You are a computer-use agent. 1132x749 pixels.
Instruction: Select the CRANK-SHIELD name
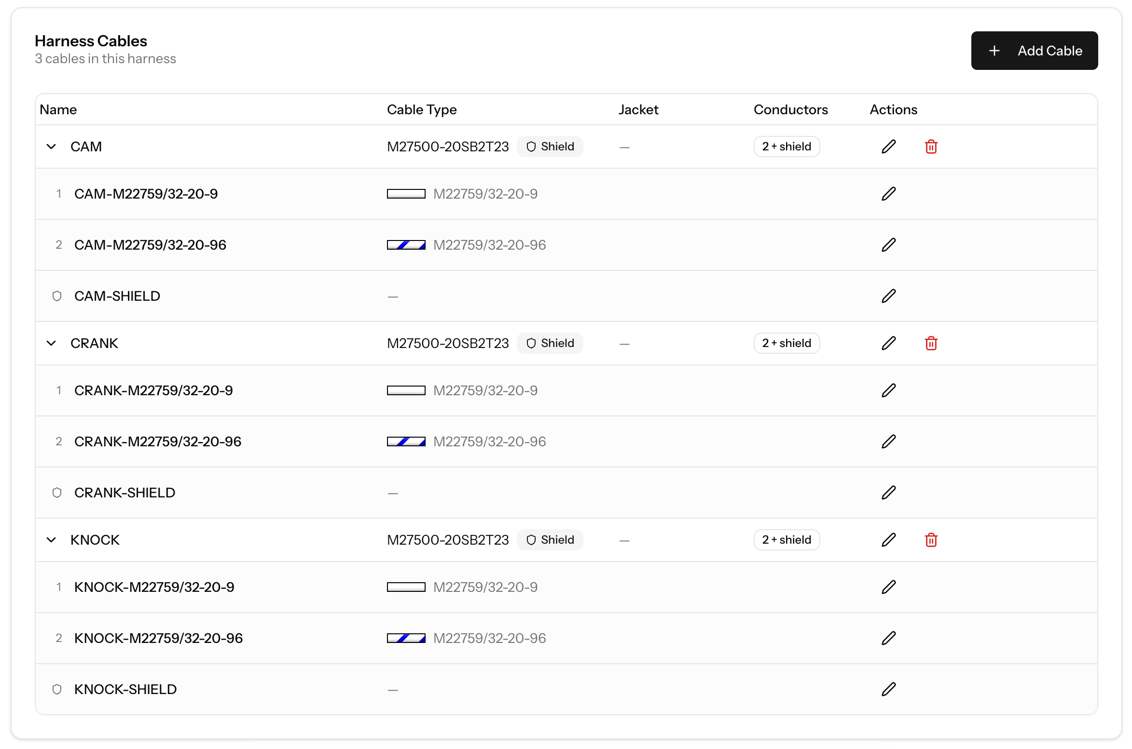coord(125,493)
